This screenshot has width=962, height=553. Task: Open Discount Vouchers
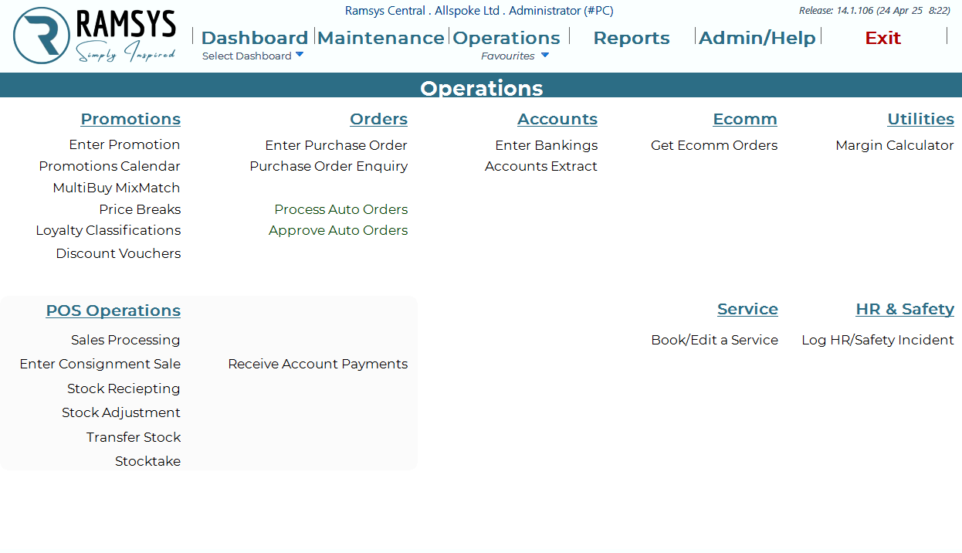tap(118, 253)
